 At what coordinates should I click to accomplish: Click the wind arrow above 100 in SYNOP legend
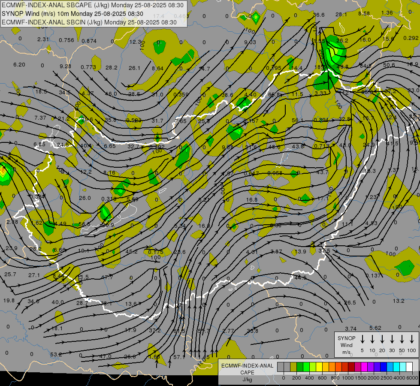[412, 339]
